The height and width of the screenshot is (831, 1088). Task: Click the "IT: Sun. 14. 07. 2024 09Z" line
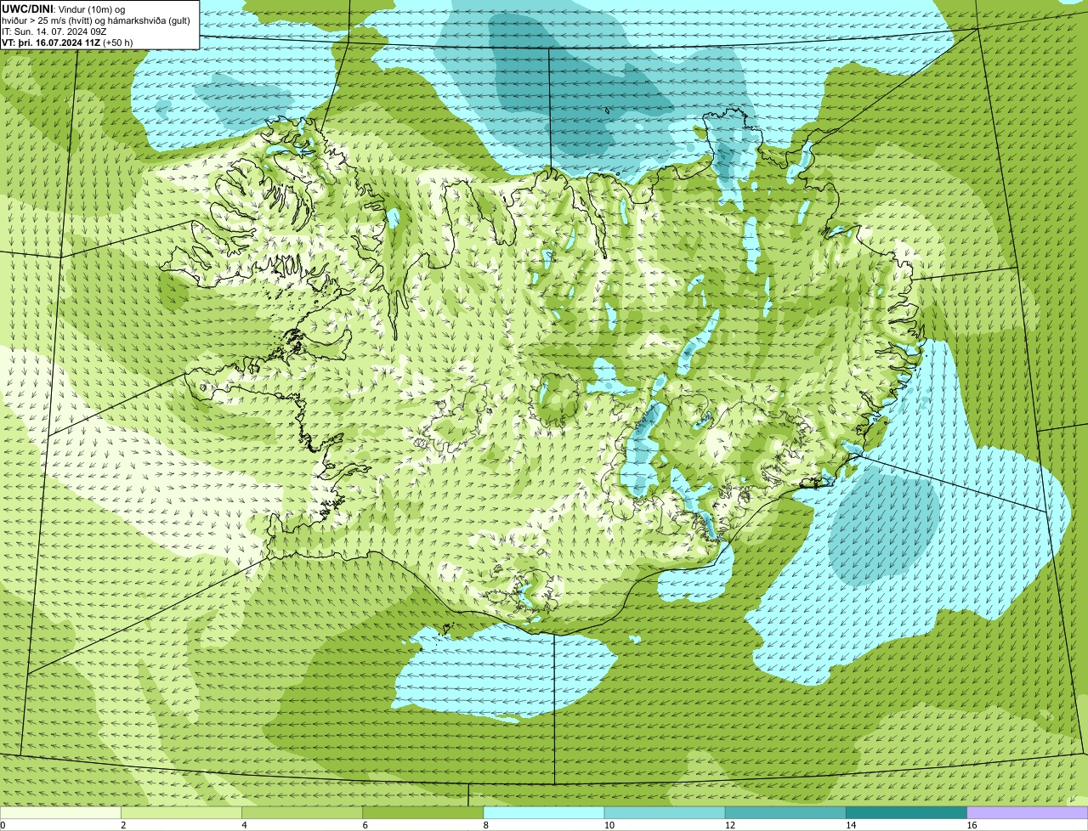point(54,31)
